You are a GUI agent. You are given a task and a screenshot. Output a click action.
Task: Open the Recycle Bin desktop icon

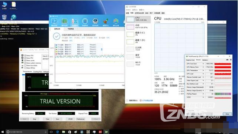pyautogui.click(x=4, y=17)
